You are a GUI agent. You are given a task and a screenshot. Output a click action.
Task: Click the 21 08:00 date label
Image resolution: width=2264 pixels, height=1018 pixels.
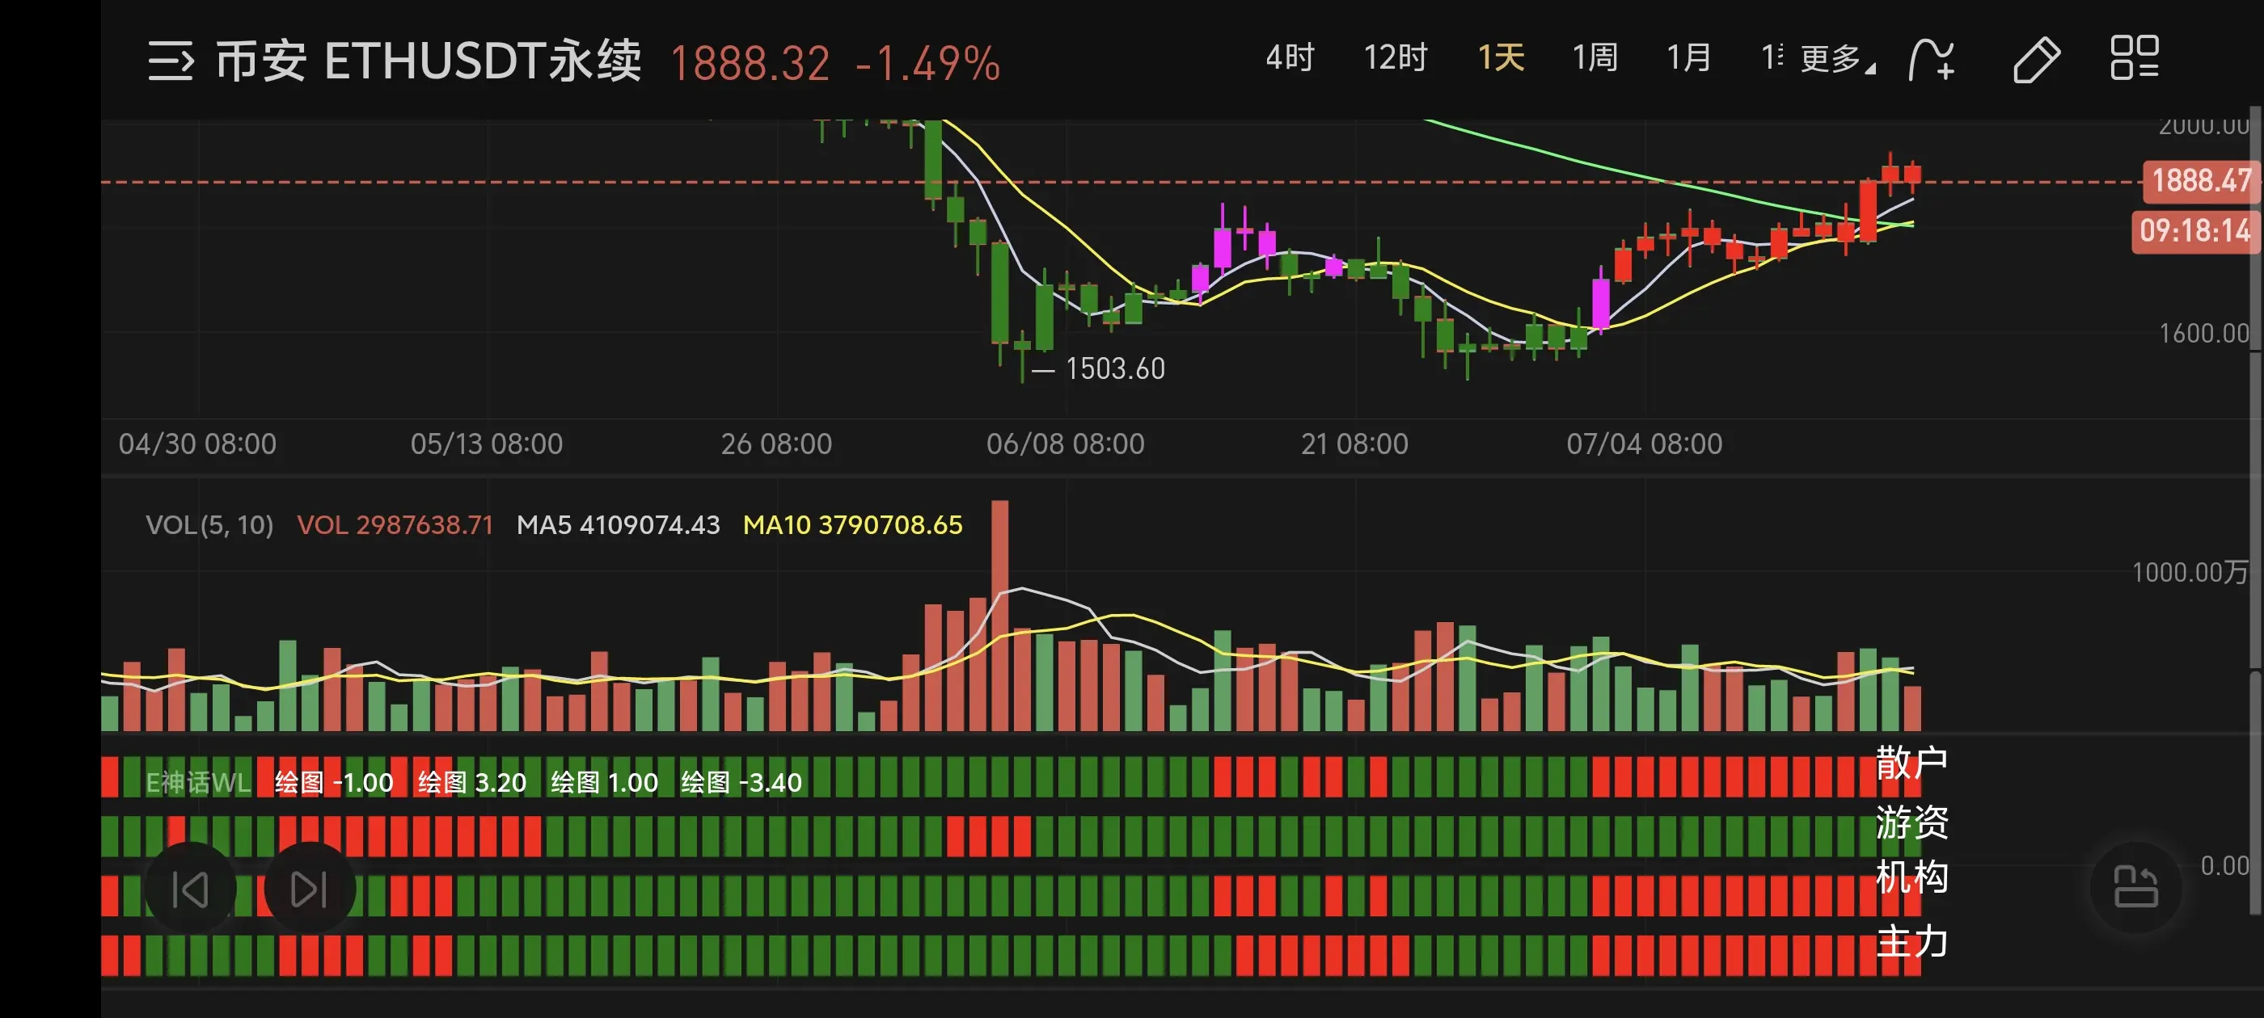[x=1354, y=444]
